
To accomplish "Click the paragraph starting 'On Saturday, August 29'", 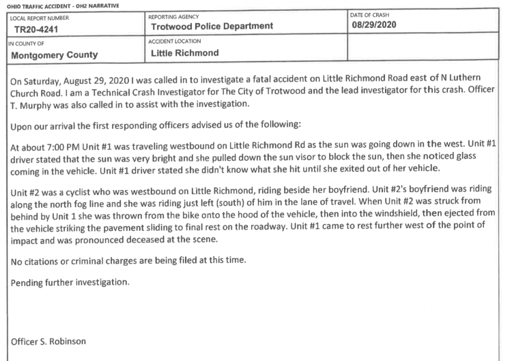I will (x=252, y=92).
